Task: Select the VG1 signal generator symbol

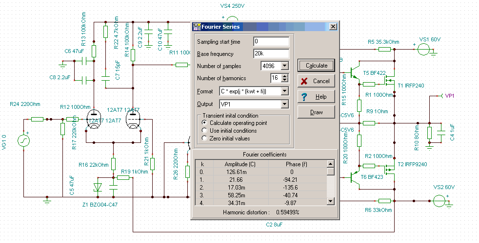Action: (x=24, y=140)
